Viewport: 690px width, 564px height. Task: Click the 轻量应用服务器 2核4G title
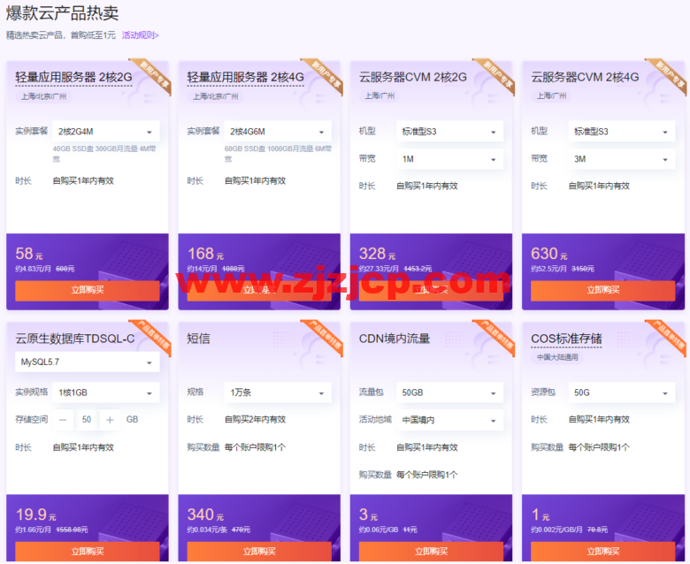pos(246,78)
